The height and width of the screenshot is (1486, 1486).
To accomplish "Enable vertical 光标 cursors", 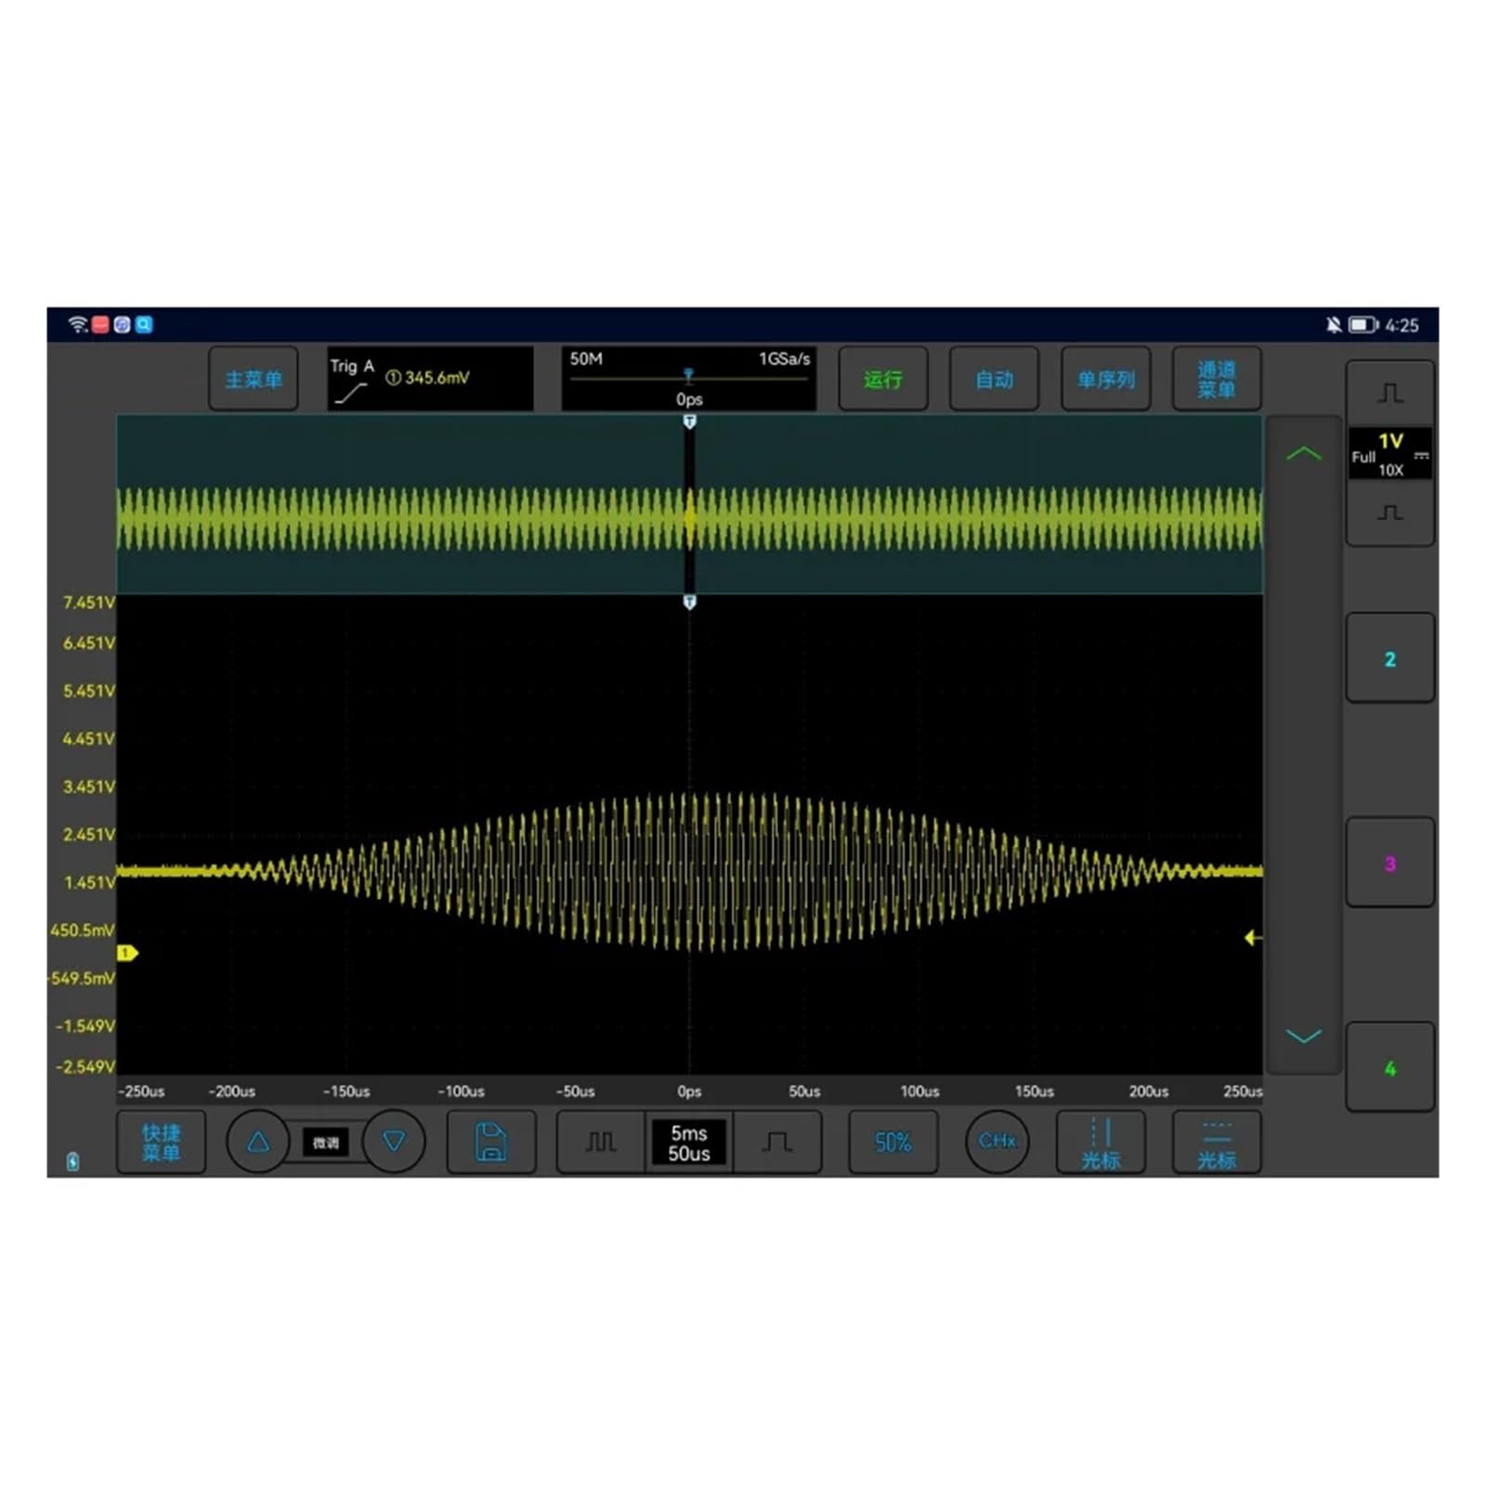I will pyautogui.click(x=1101, y=1142).
